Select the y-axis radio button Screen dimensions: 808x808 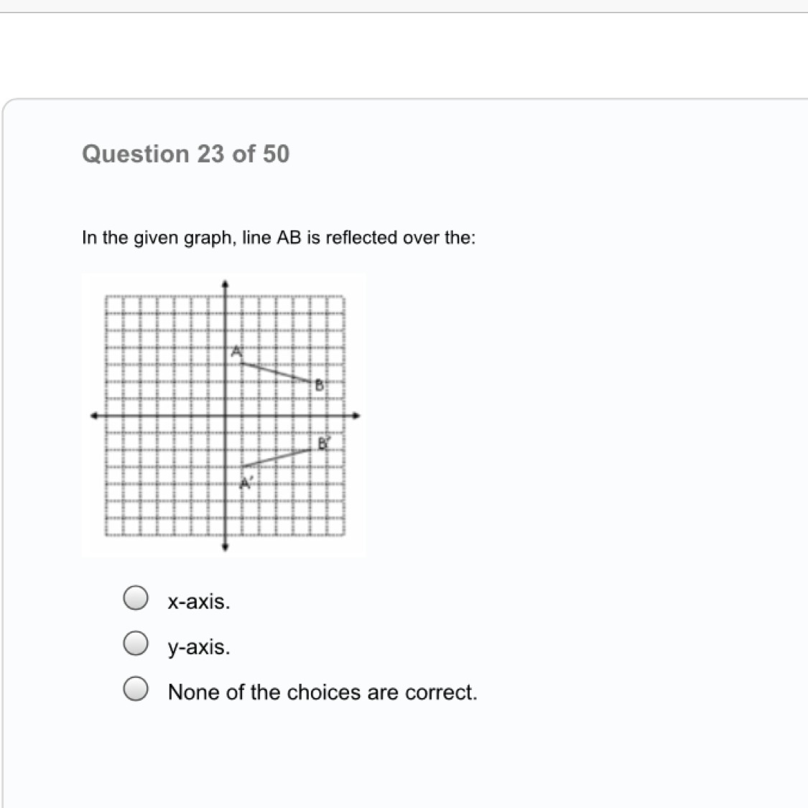pos(136,644)
